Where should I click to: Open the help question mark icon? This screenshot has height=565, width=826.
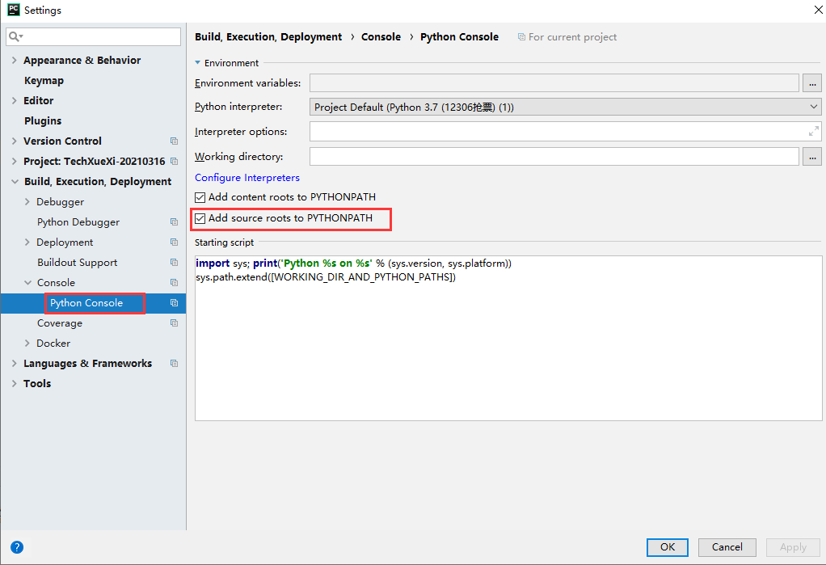pyautogui.click(x=17, y=547)
